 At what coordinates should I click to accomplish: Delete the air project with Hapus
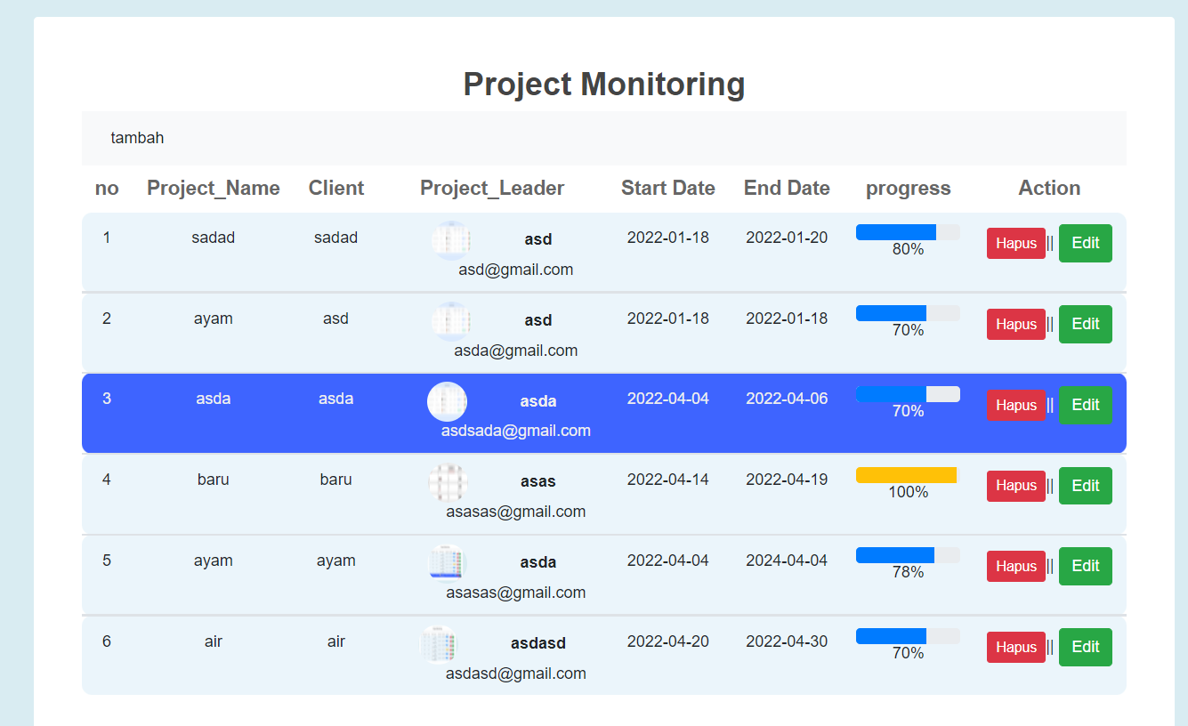pyautogui.click(x=1016, y=648)
